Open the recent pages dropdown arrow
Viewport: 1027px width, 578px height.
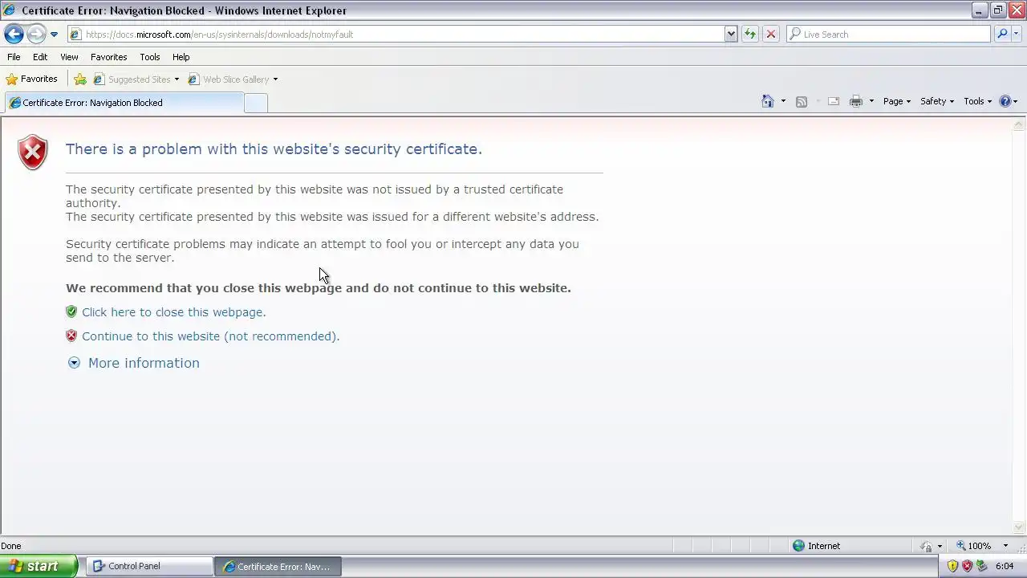(54, 35)
